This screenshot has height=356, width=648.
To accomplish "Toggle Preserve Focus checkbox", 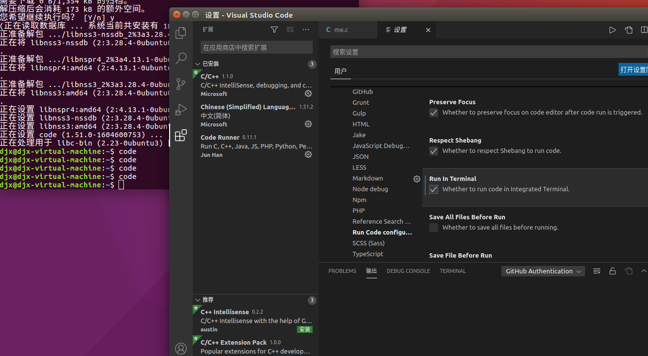I will click(x=434, y=113).
